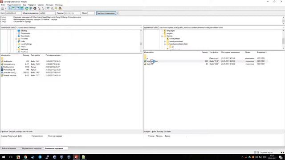The image size is (285, 160).
Task: Toggle the transfer queue display
Action: (x=22, y=8)
